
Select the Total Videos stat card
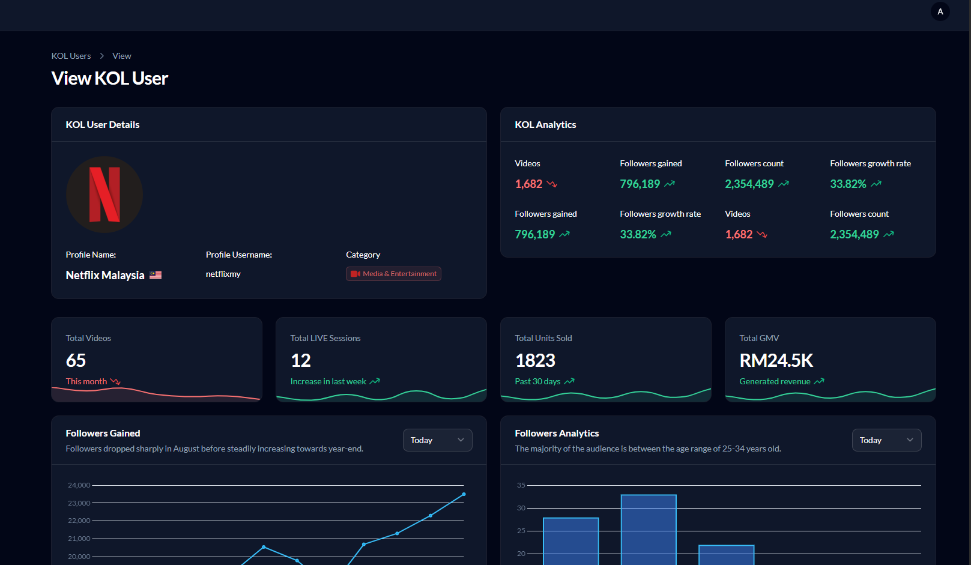click(x=156, y=359)
